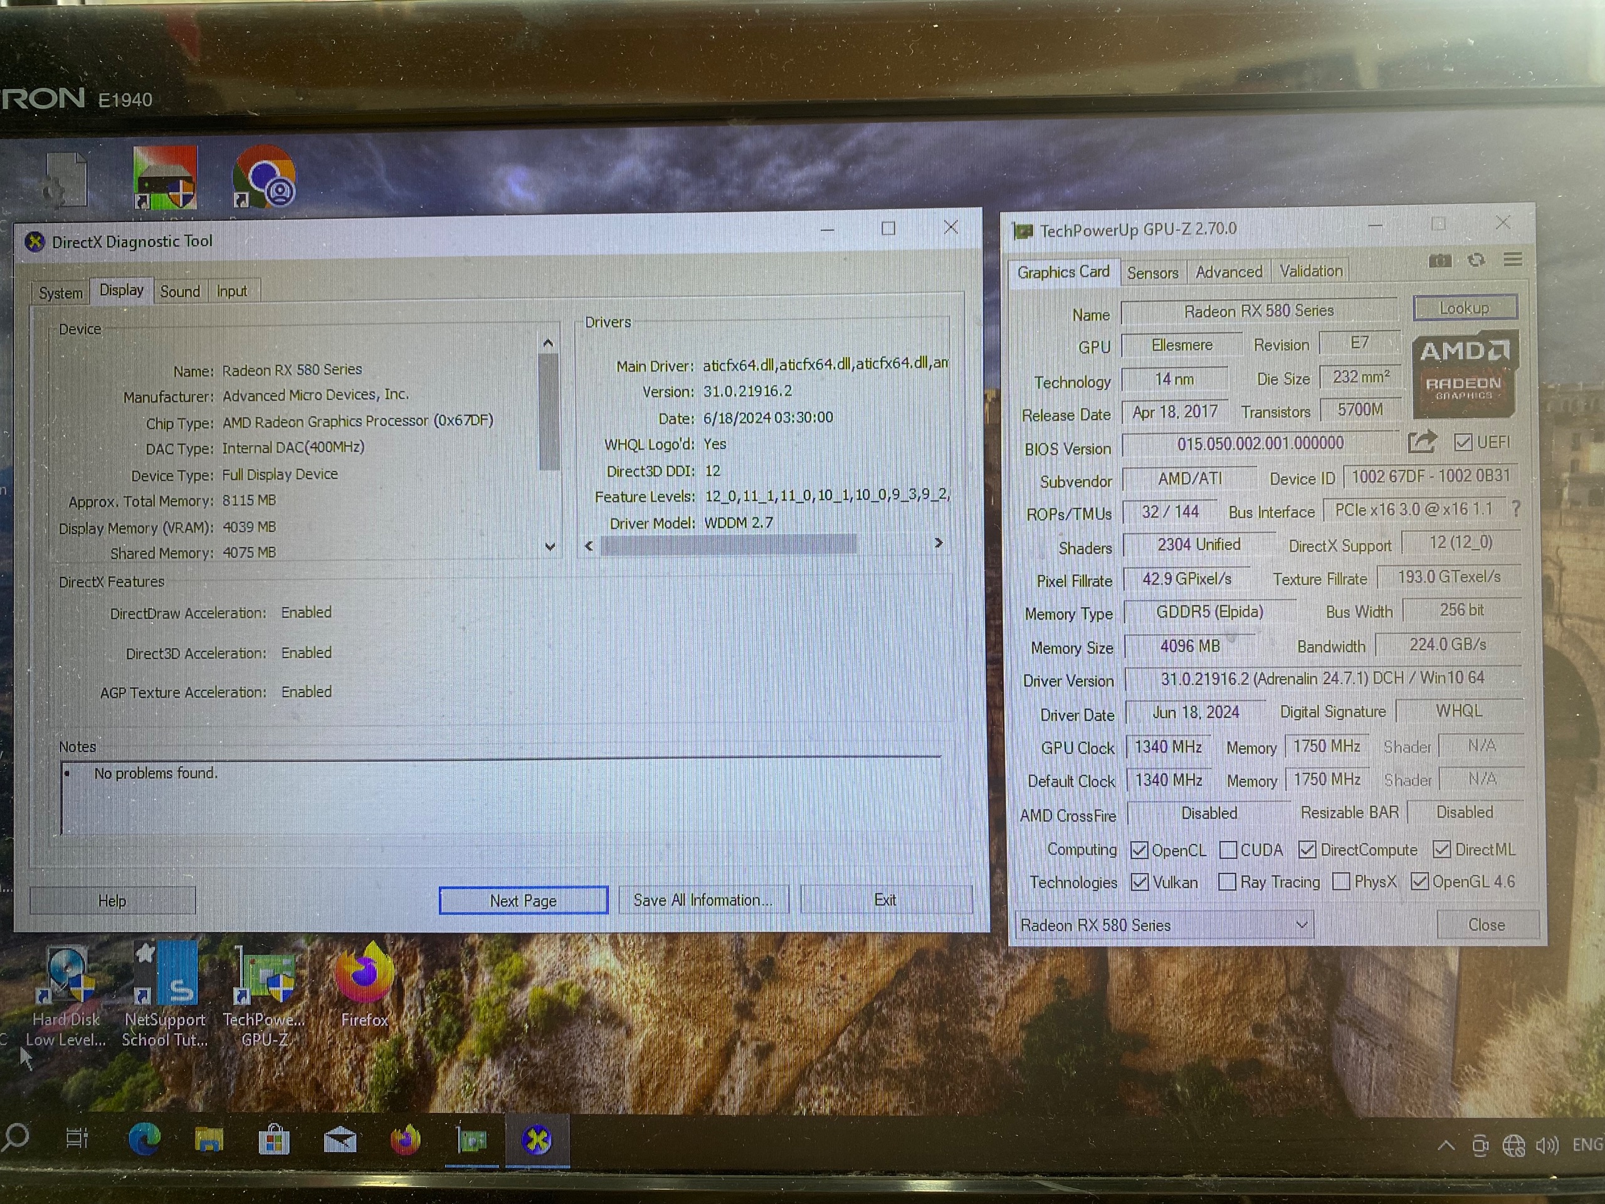The height and width of the screenshot is (1204, 1605).
Task: Open the Radeon RX 580 Series GPU dropdown
Action: (x=1164, y=926)
